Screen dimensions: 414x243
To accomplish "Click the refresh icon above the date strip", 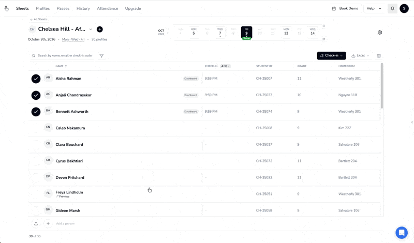I will click(324, 26).
